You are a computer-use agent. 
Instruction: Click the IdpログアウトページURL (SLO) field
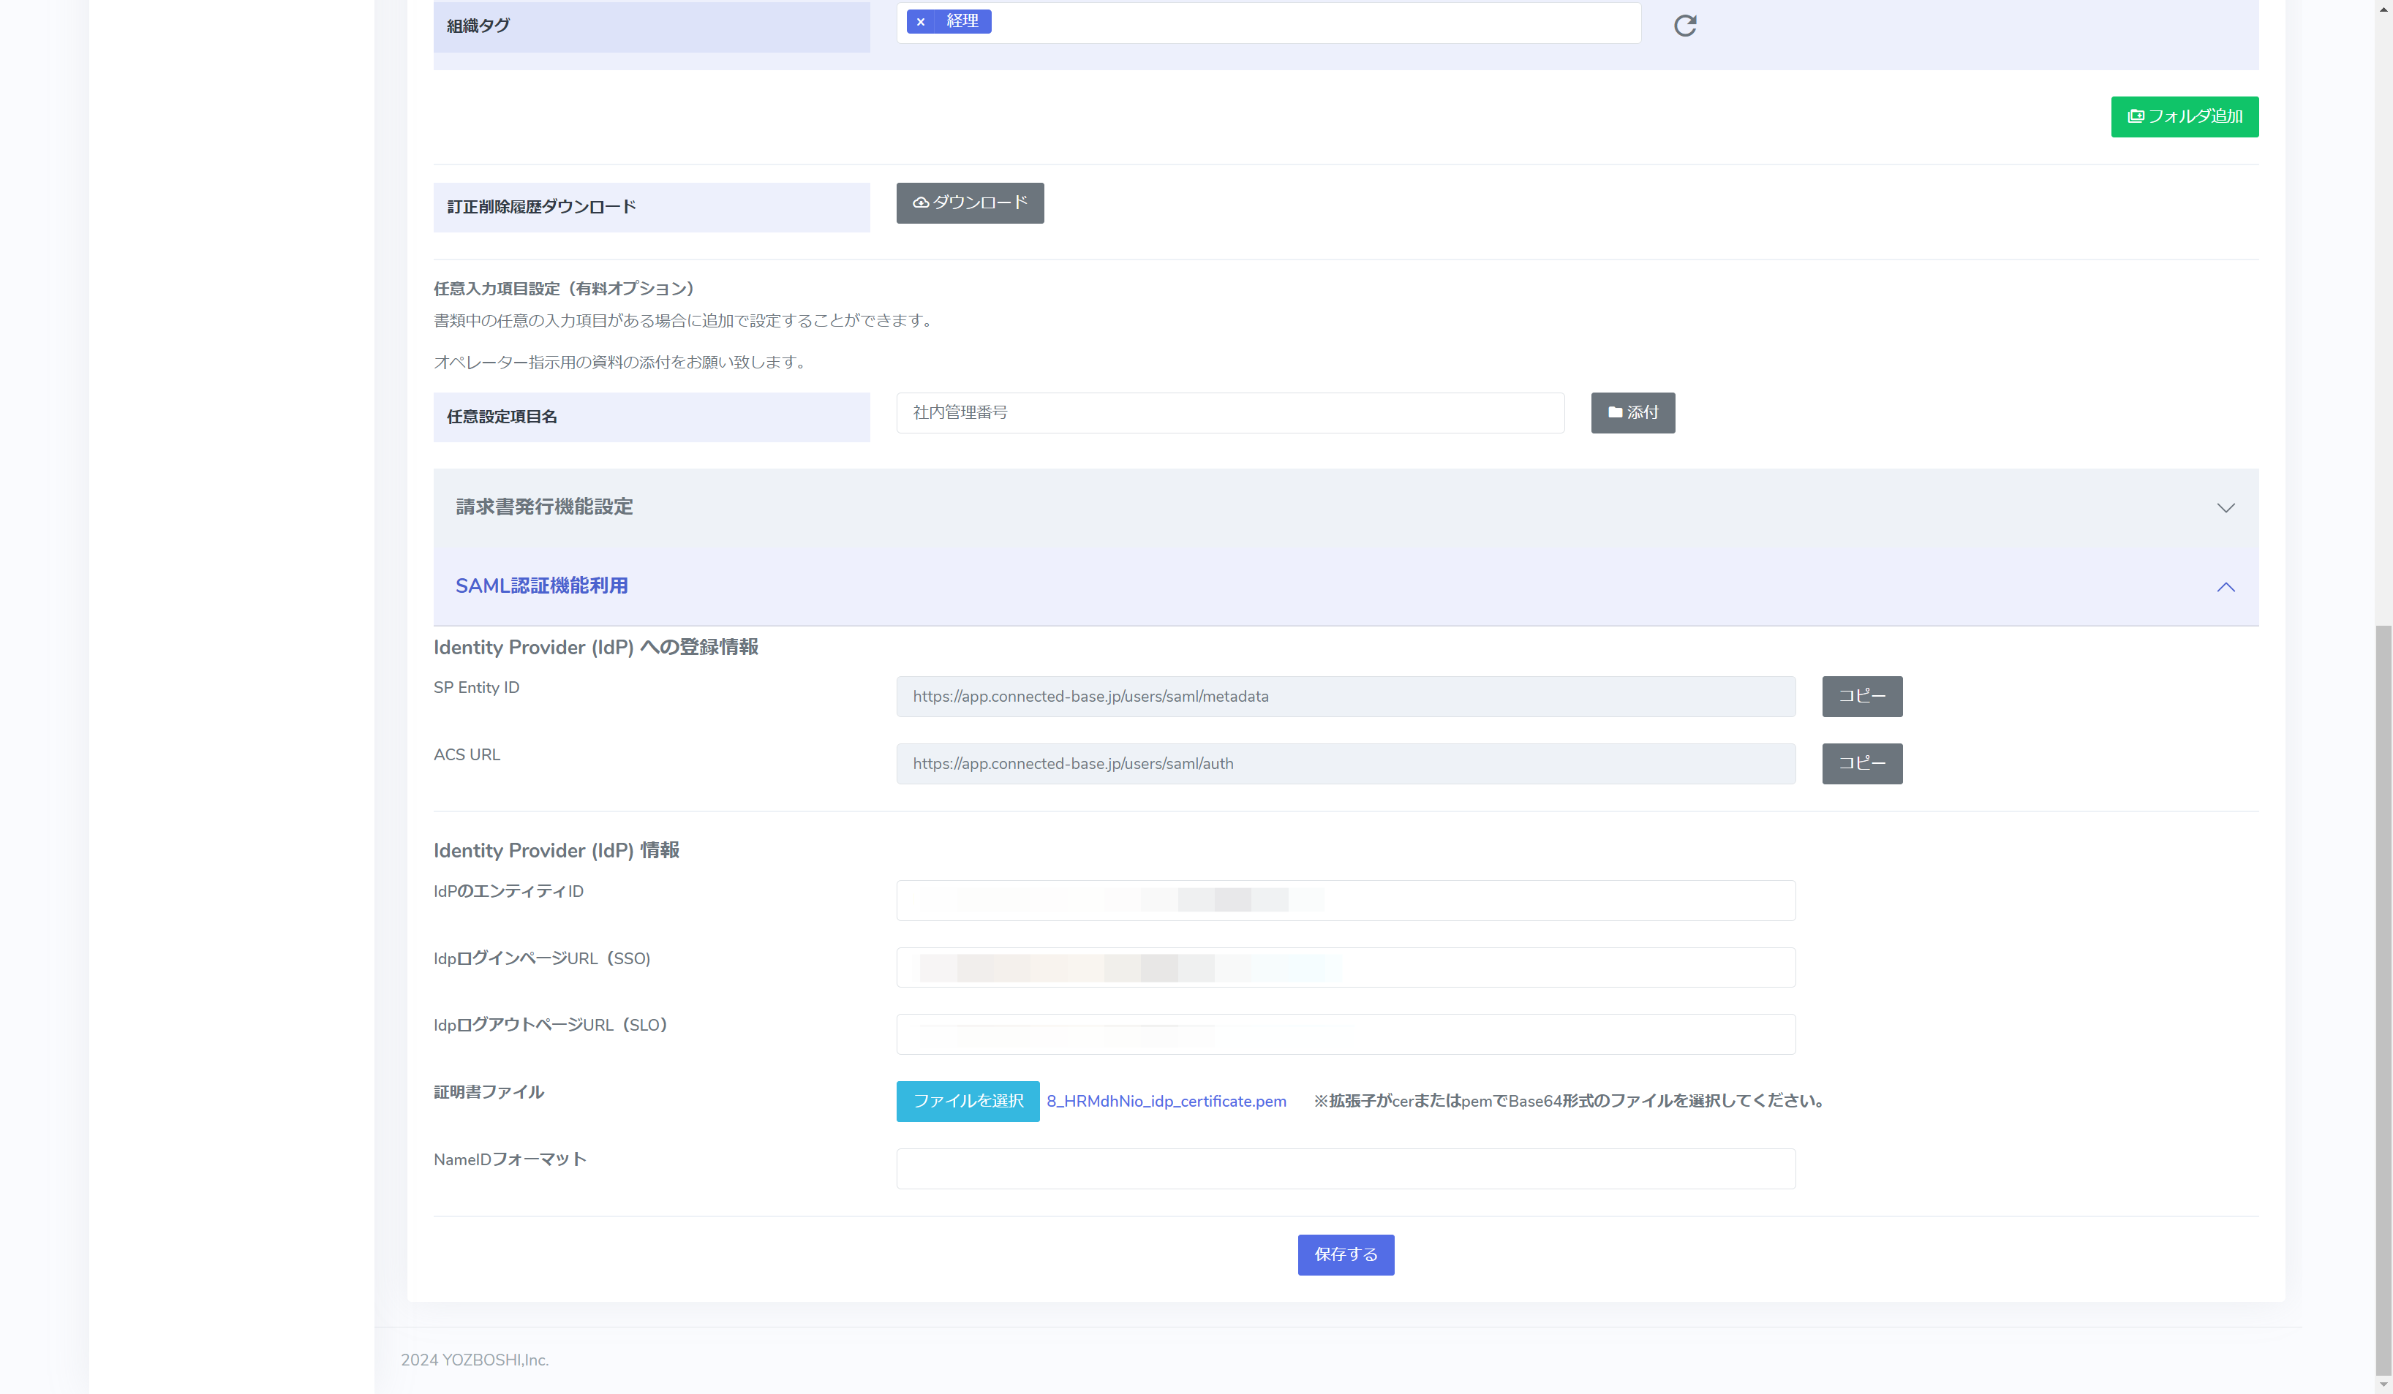[1346, 1034]
